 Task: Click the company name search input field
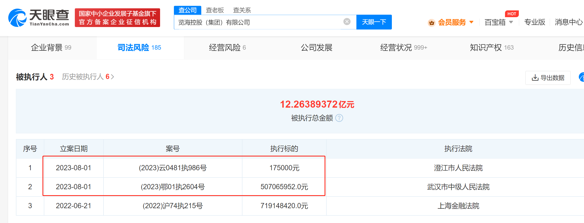coord(258,22)
